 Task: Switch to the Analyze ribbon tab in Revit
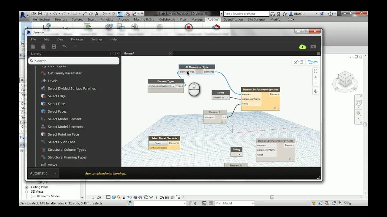(x=123, y=20)
